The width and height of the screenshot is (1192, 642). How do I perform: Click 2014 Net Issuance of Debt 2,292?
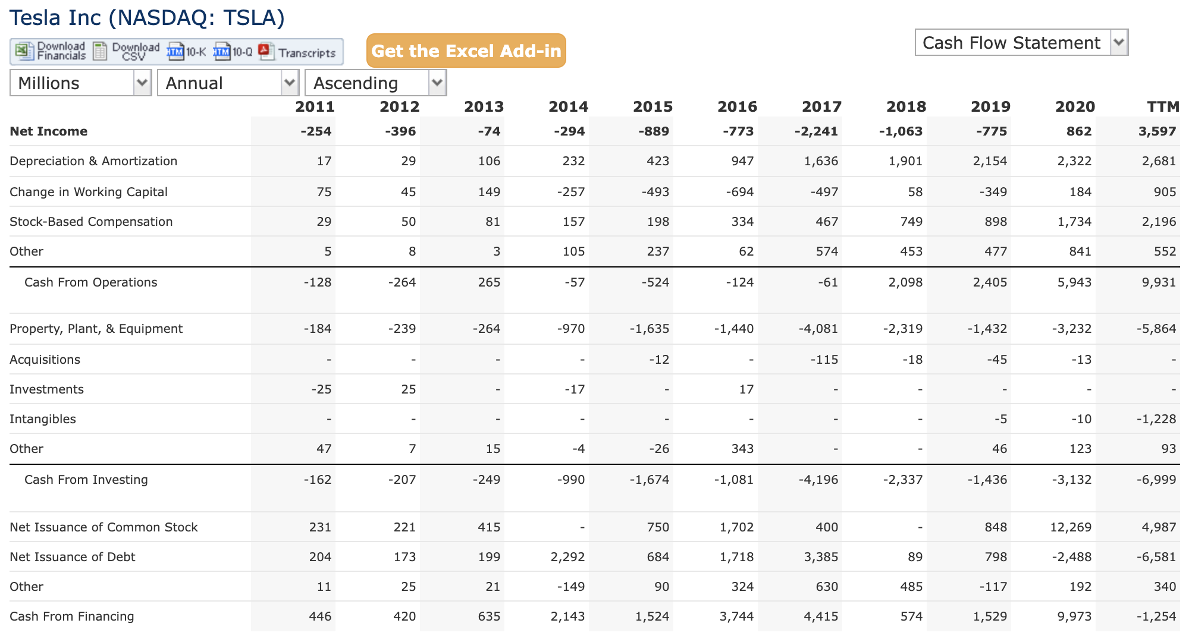click(567, 557)
